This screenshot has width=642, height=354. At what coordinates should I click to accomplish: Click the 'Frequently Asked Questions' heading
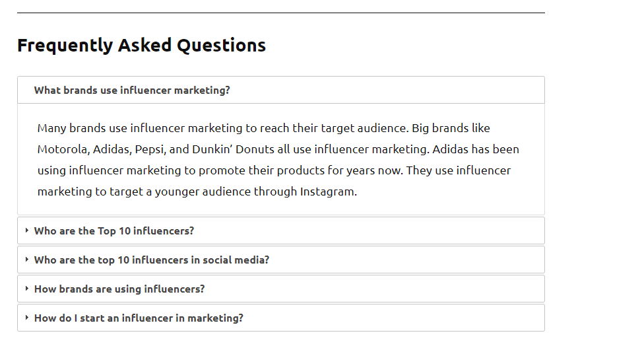tap(141, 46)
